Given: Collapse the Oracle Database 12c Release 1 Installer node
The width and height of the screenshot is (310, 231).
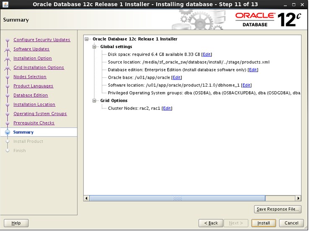Looking at the screenshot, I should point(87,39).
